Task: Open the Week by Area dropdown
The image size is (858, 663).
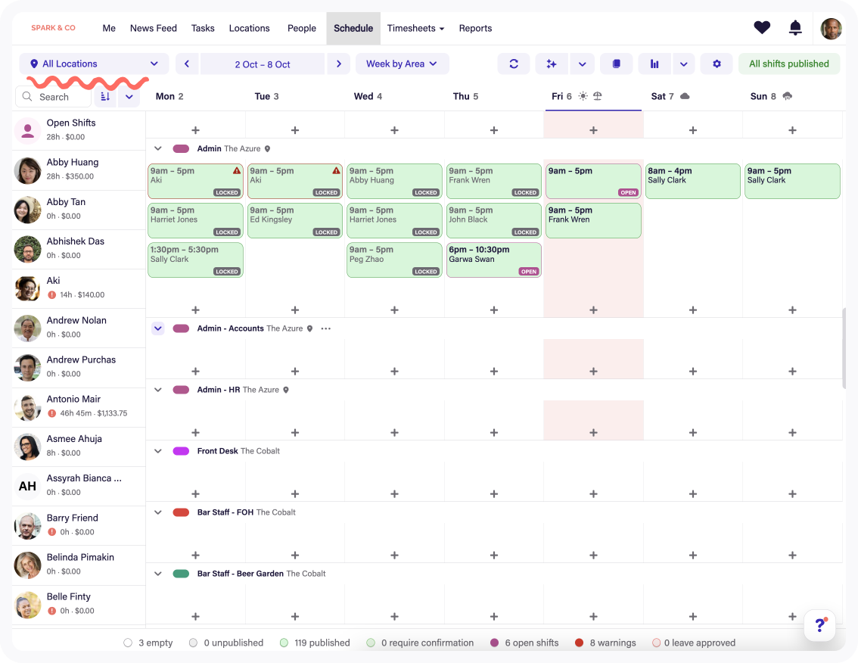Action: 402,64
